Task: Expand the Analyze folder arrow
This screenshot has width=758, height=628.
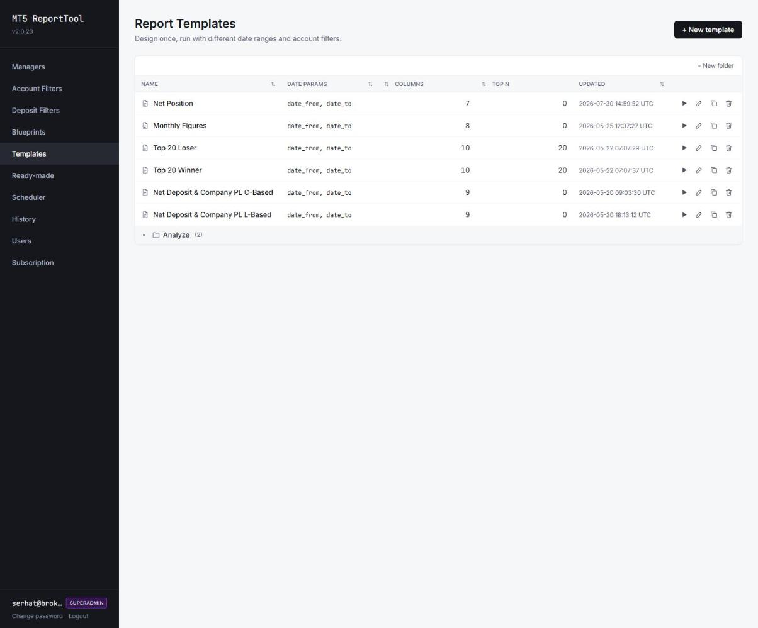Action: (144, 235)
